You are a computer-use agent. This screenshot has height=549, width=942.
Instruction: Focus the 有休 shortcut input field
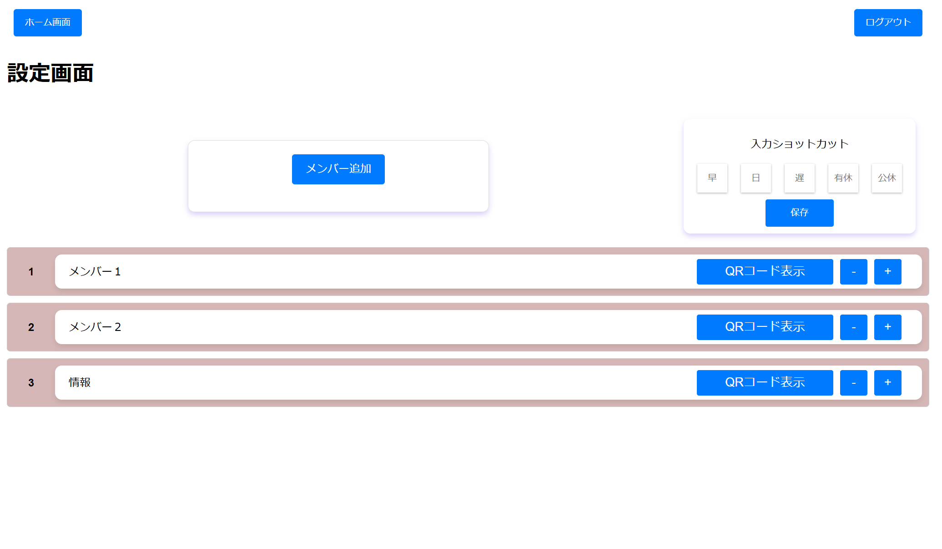point(843,178)
